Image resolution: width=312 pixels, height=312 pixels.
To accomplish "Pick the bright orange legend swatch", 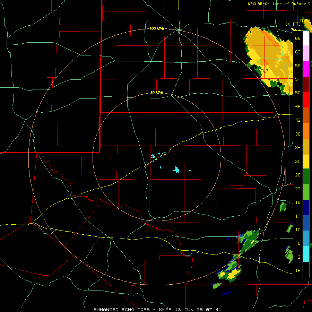I will tap(306, 131).
